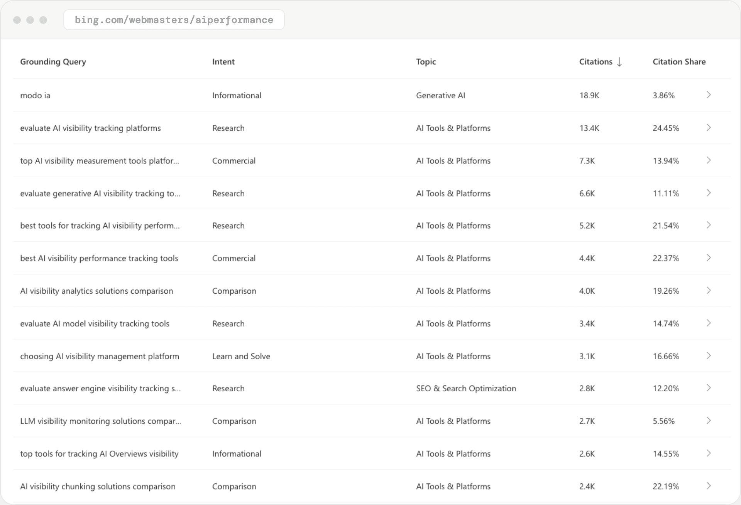Click the 22.37% citation share value
Image resolution: width=741 pixels, height=505 pixels.
pos(666,258)
